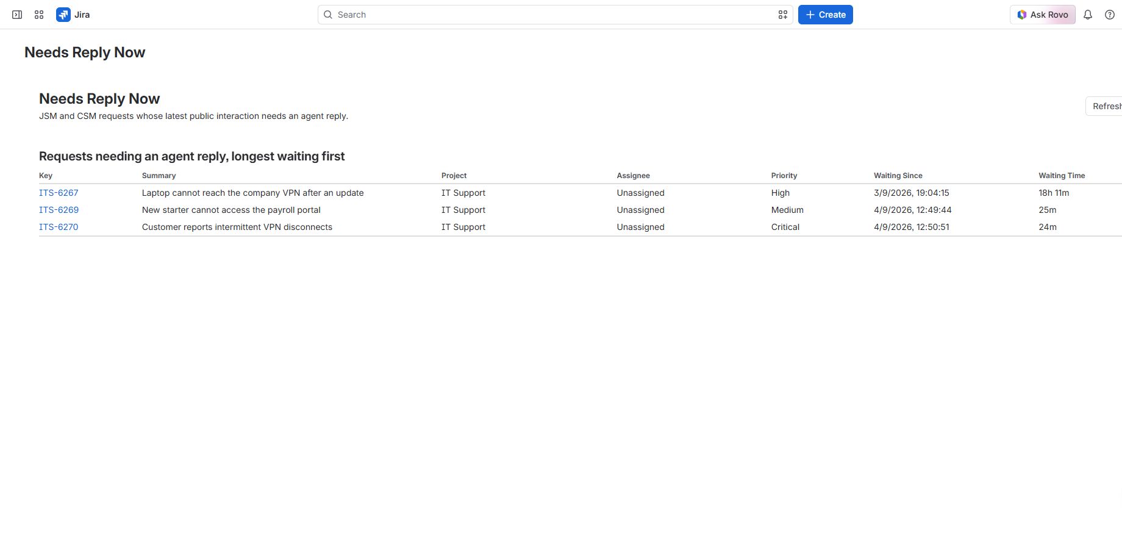This screenshot has width=1122, height=549.
Task: Click the Create button
Action: pos(826,15)
